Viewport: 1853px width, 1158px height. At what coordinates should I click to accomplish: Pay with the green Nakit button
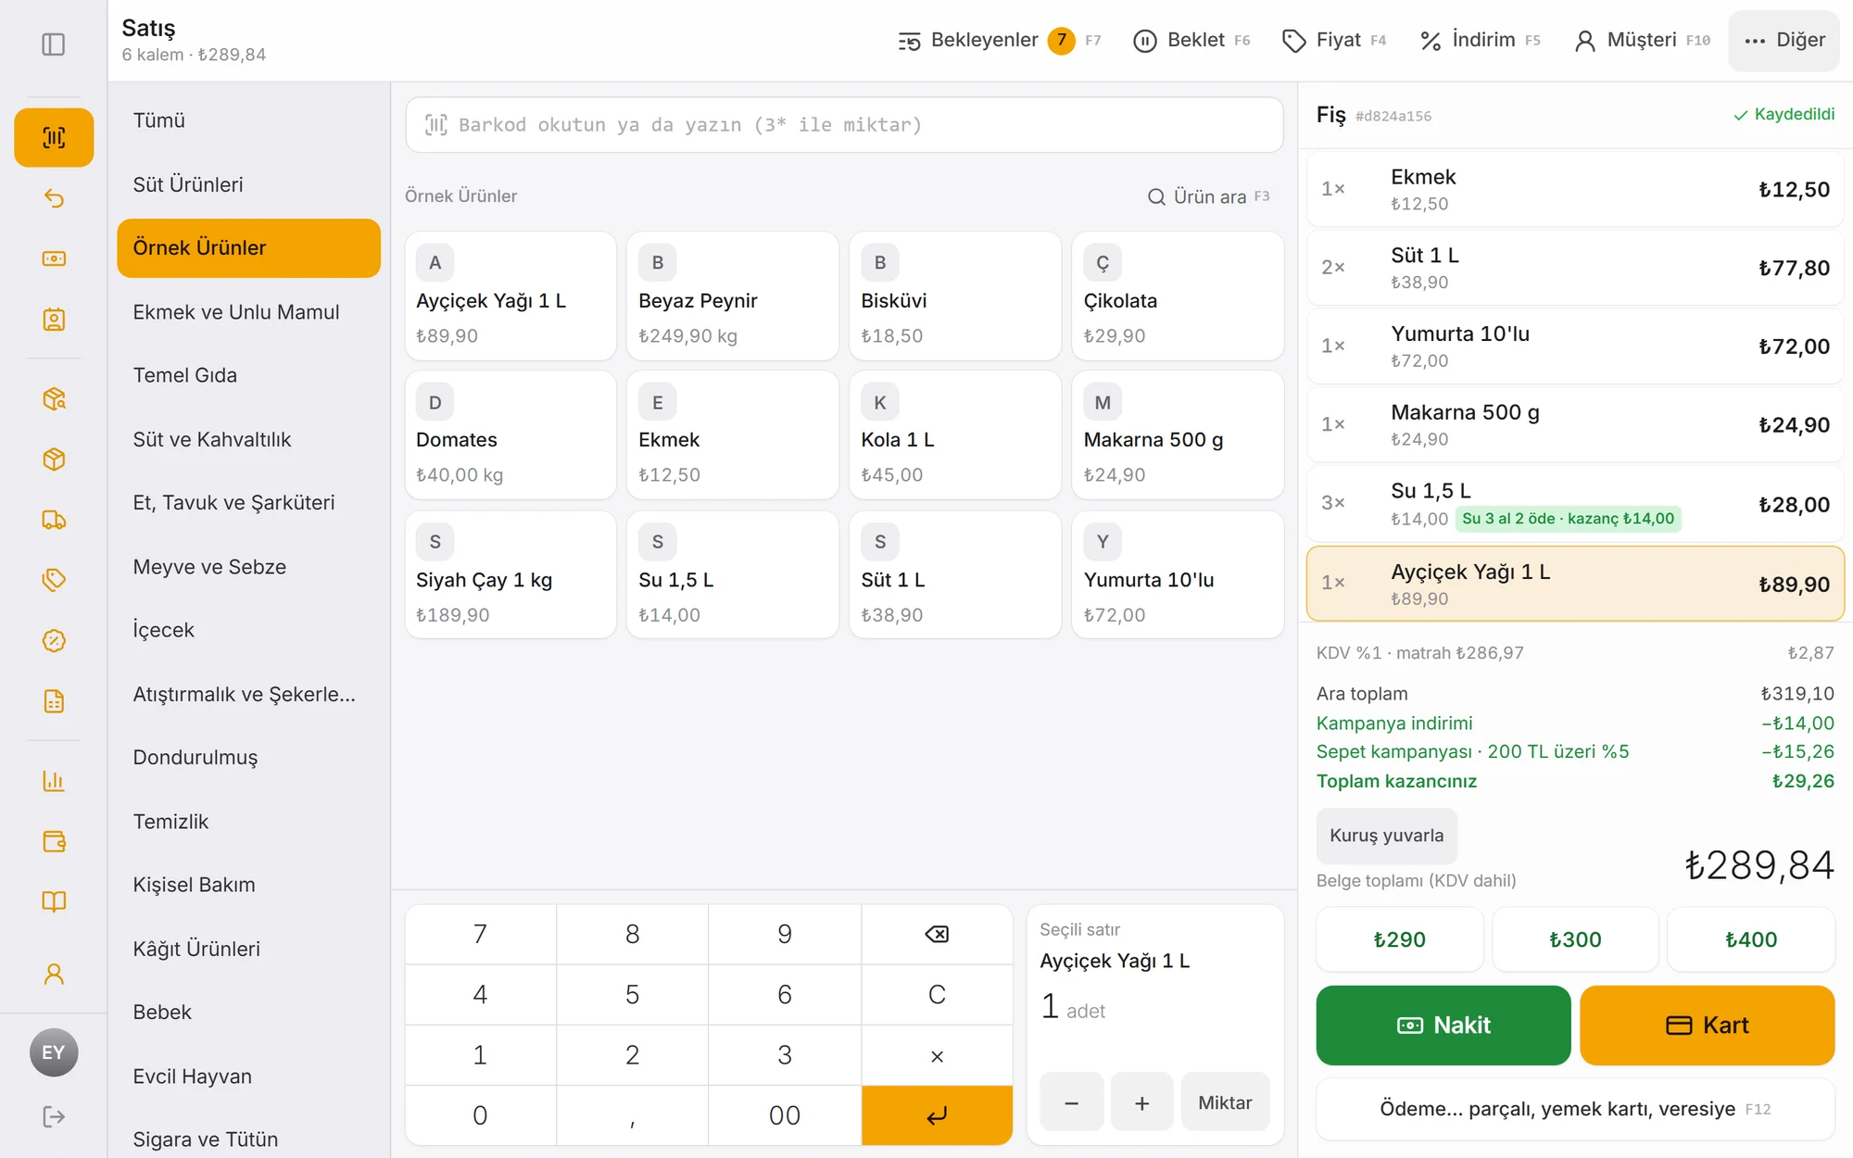[1443, 1025]
